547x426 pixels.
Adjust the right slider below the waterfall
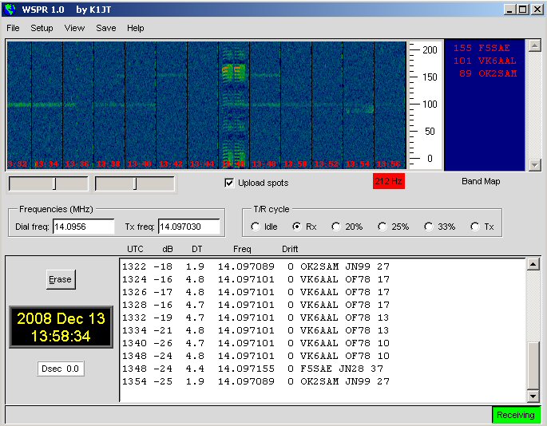[135, 183]
